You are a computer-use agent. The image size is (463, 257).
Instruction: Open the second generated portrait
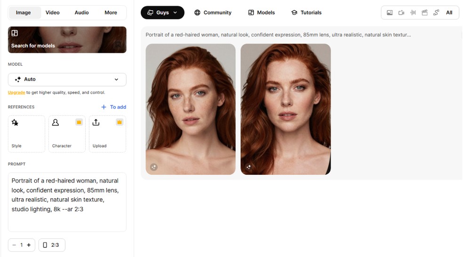coord(286,109)
